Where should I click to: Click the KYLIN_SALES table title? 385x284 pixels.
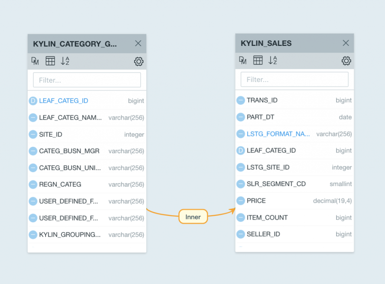point(266,43)
